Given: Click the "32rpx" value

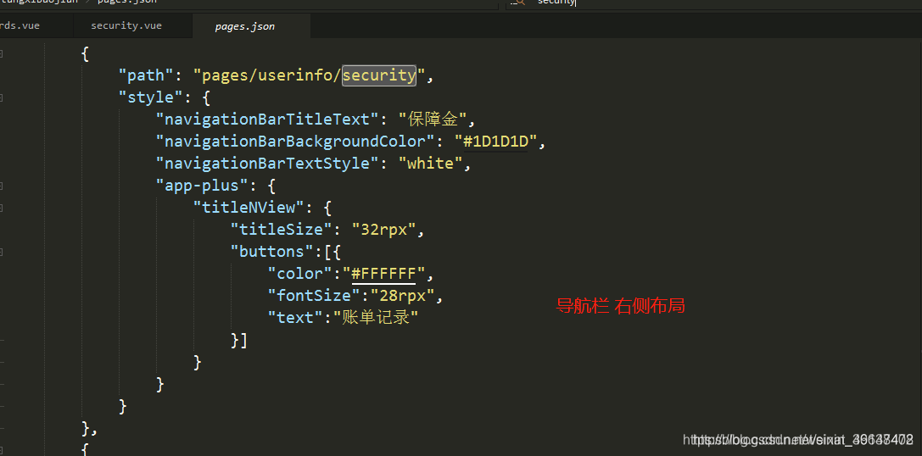Looking at the screenshot, I should pos(384,229).
